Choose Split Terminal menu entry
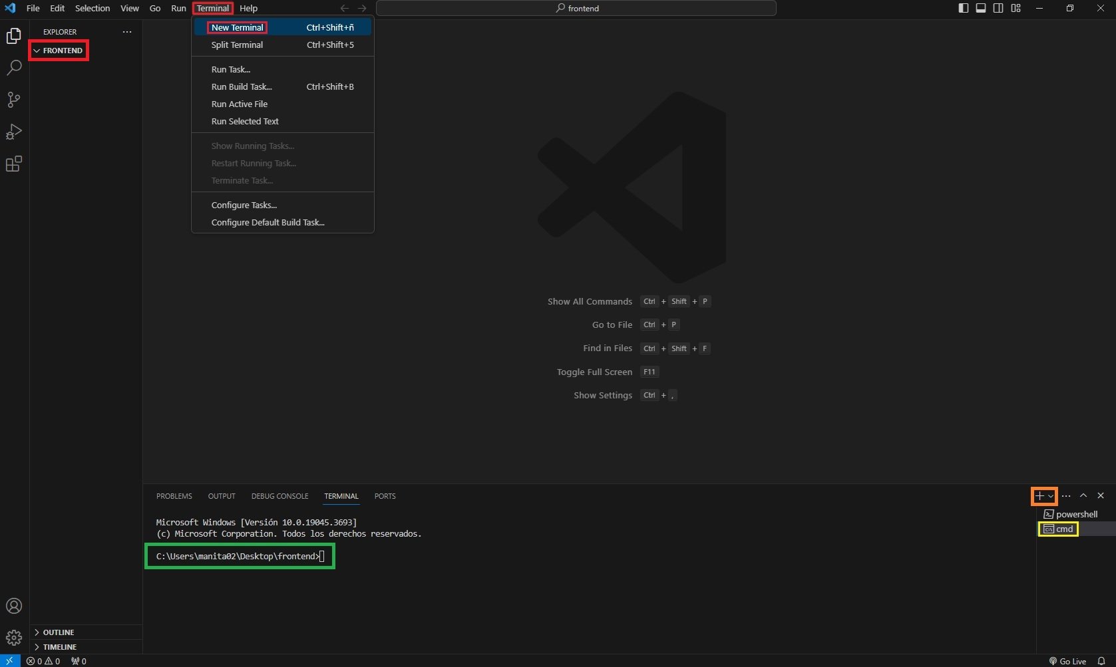1116x667 pixels. click(283, 45)
